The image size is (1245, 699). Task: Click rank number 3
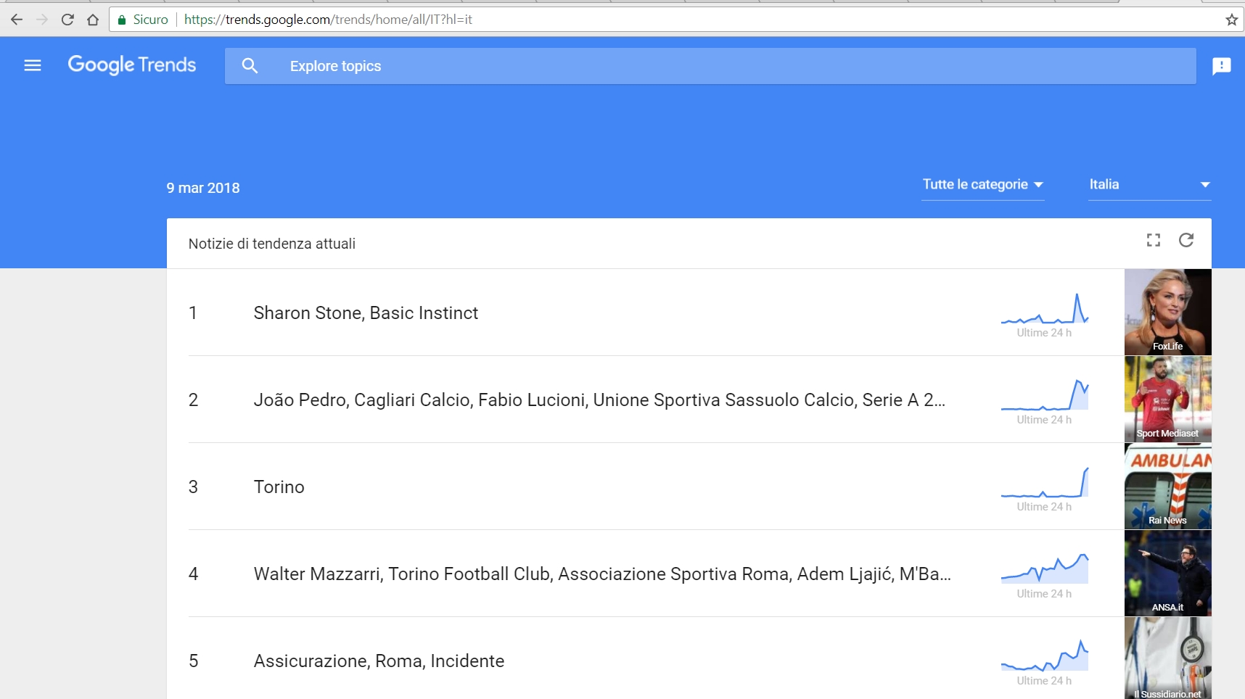pos(193,487)
